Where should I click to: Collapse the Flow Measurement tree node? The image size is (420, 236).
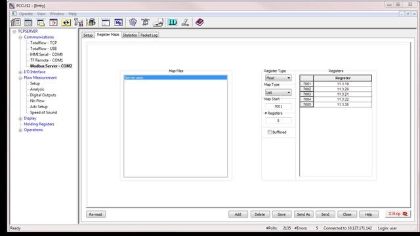click(20, 78)
